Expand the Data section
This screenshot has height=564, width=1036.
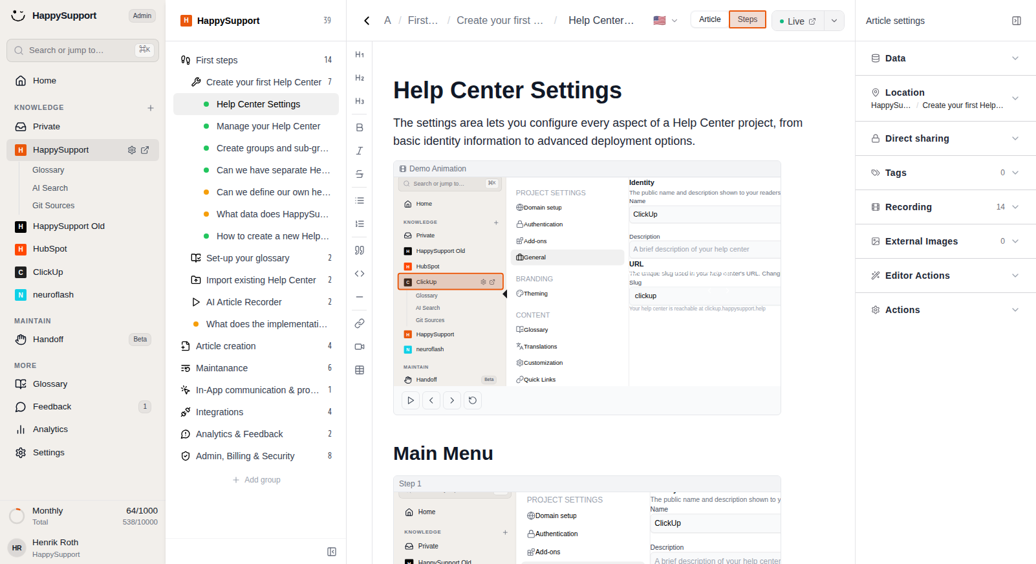point(945,58)
